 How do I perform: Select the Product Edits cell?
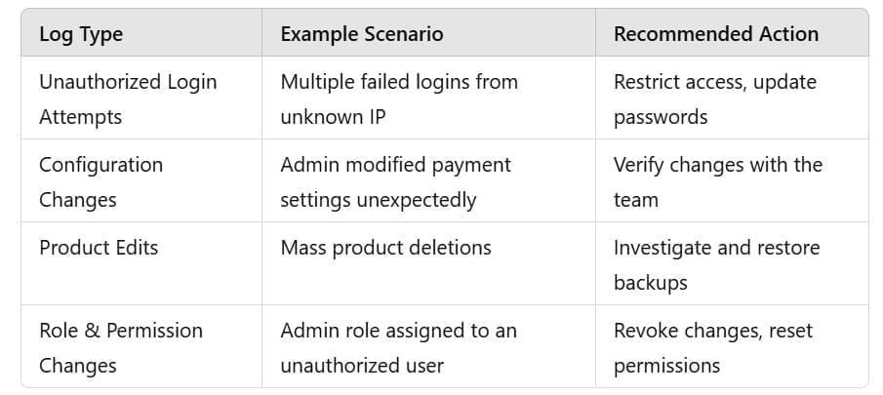tap(141, 263)
